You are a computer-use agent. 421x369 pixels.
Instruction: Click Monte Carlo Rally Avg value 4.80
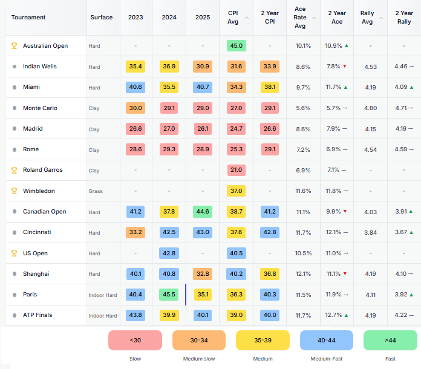click(x=371, y=108)
